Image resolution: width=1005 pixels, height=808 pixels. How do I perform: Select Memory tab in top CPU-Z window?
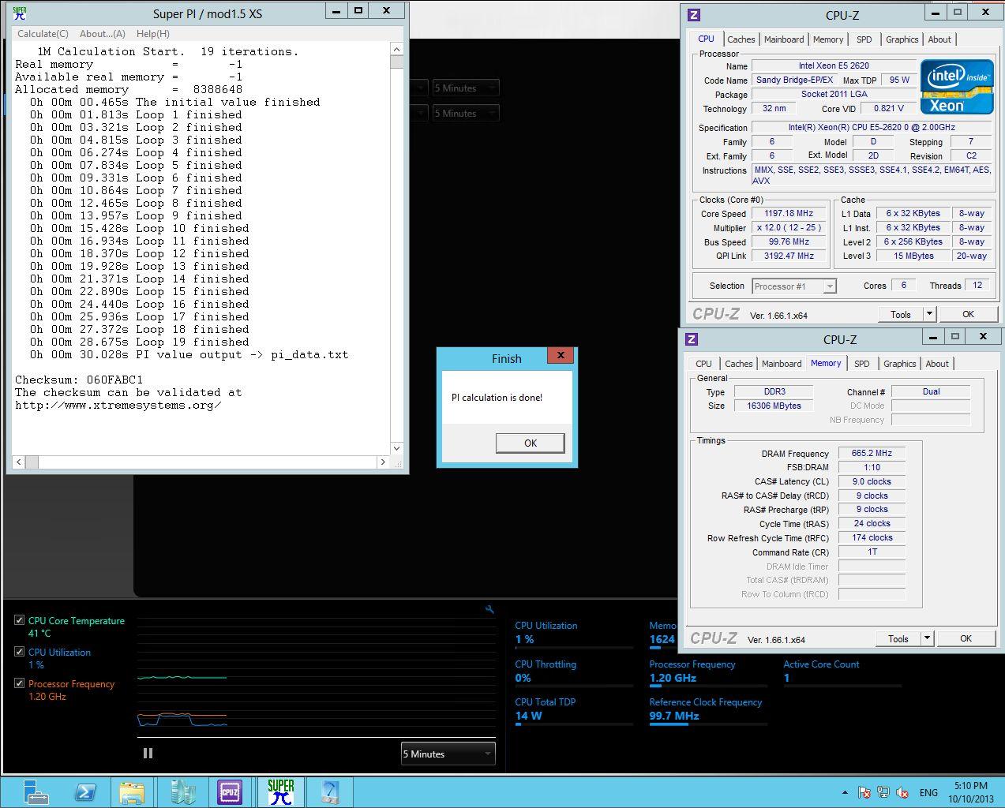coord(828,39)
